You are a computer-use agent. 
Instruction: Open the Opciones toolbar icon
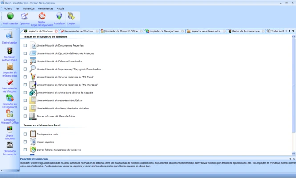[x=24, y=16]
